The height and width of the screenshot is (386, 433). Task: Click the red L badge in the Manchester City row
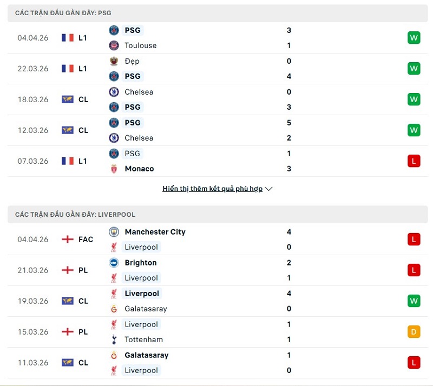coord(414,239)
